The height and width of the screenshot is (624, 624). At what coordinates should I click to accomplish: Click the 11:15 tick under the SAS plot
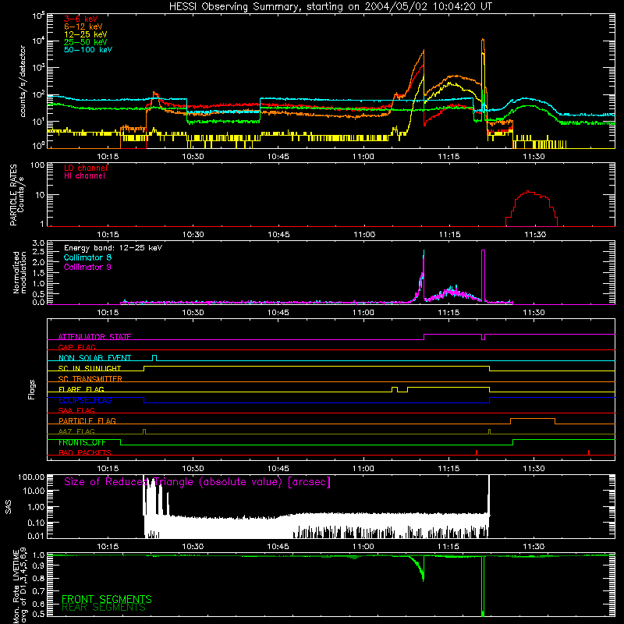(448, 547)
